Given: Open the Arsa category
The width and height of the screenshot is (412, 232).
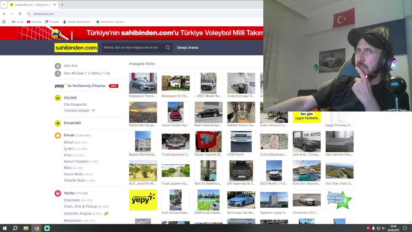Looking at the screenshot, I should [x=68, y=155].
